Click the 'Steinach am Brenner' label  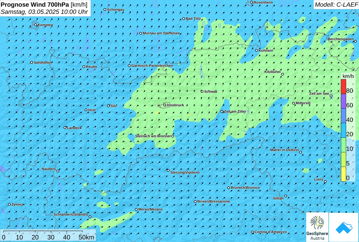pyautogui.click(x=153, y=136)
